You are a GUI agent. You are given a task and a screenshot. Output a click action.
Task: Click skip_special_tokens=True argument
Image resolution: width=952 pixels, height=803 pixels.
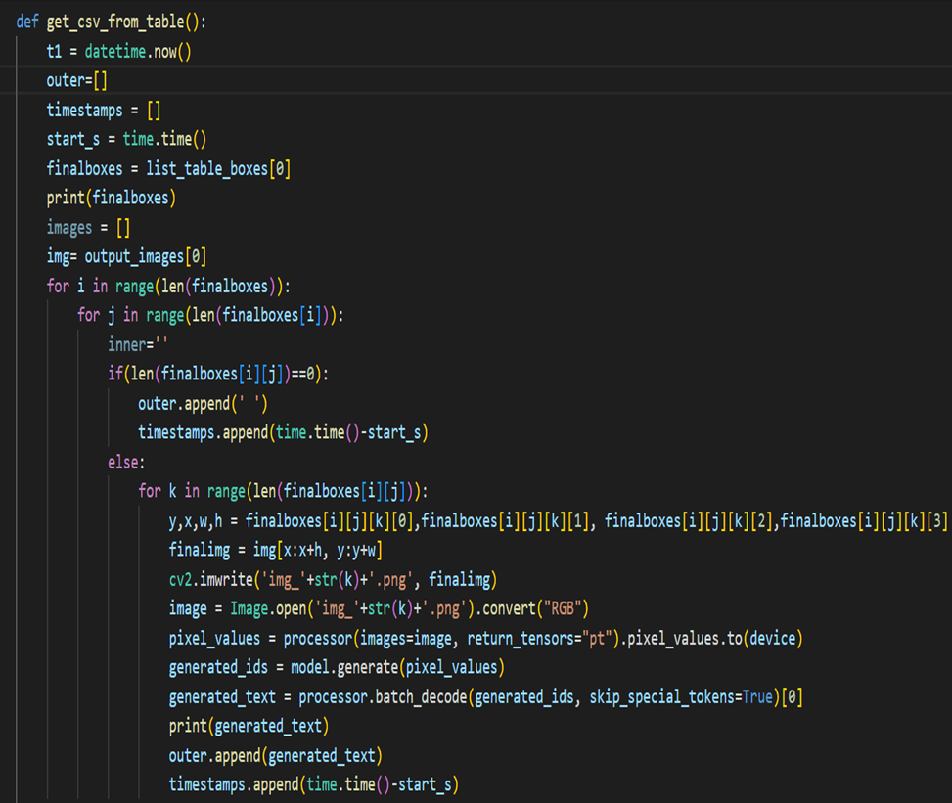pyautogui.click(x=681, y=696)
